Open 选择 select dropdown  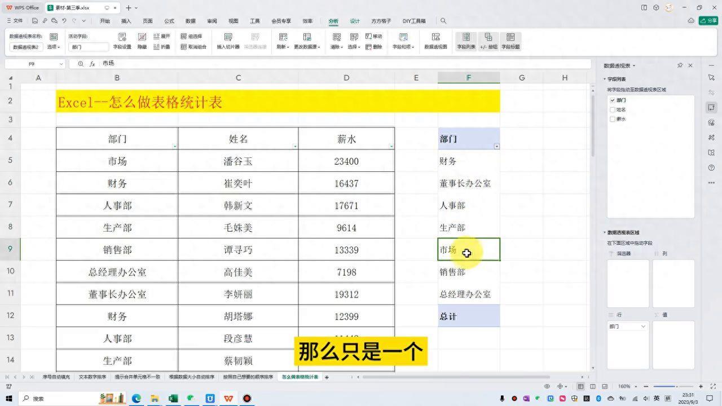pyautogui.click(x=354, y=47)
